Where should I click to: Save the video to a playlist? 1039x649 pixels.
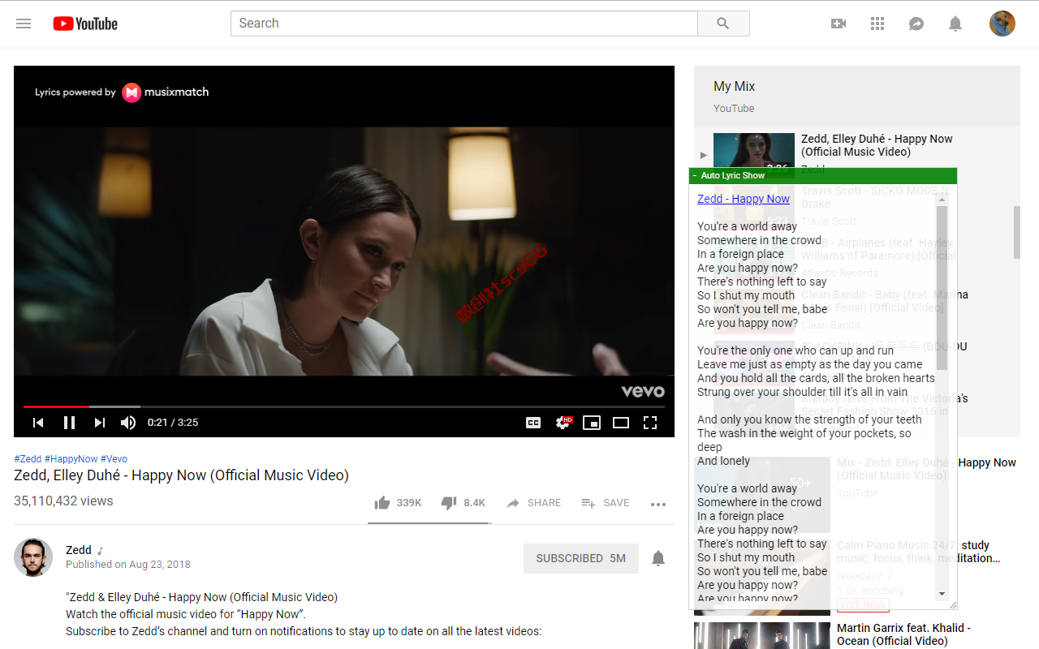606,503
